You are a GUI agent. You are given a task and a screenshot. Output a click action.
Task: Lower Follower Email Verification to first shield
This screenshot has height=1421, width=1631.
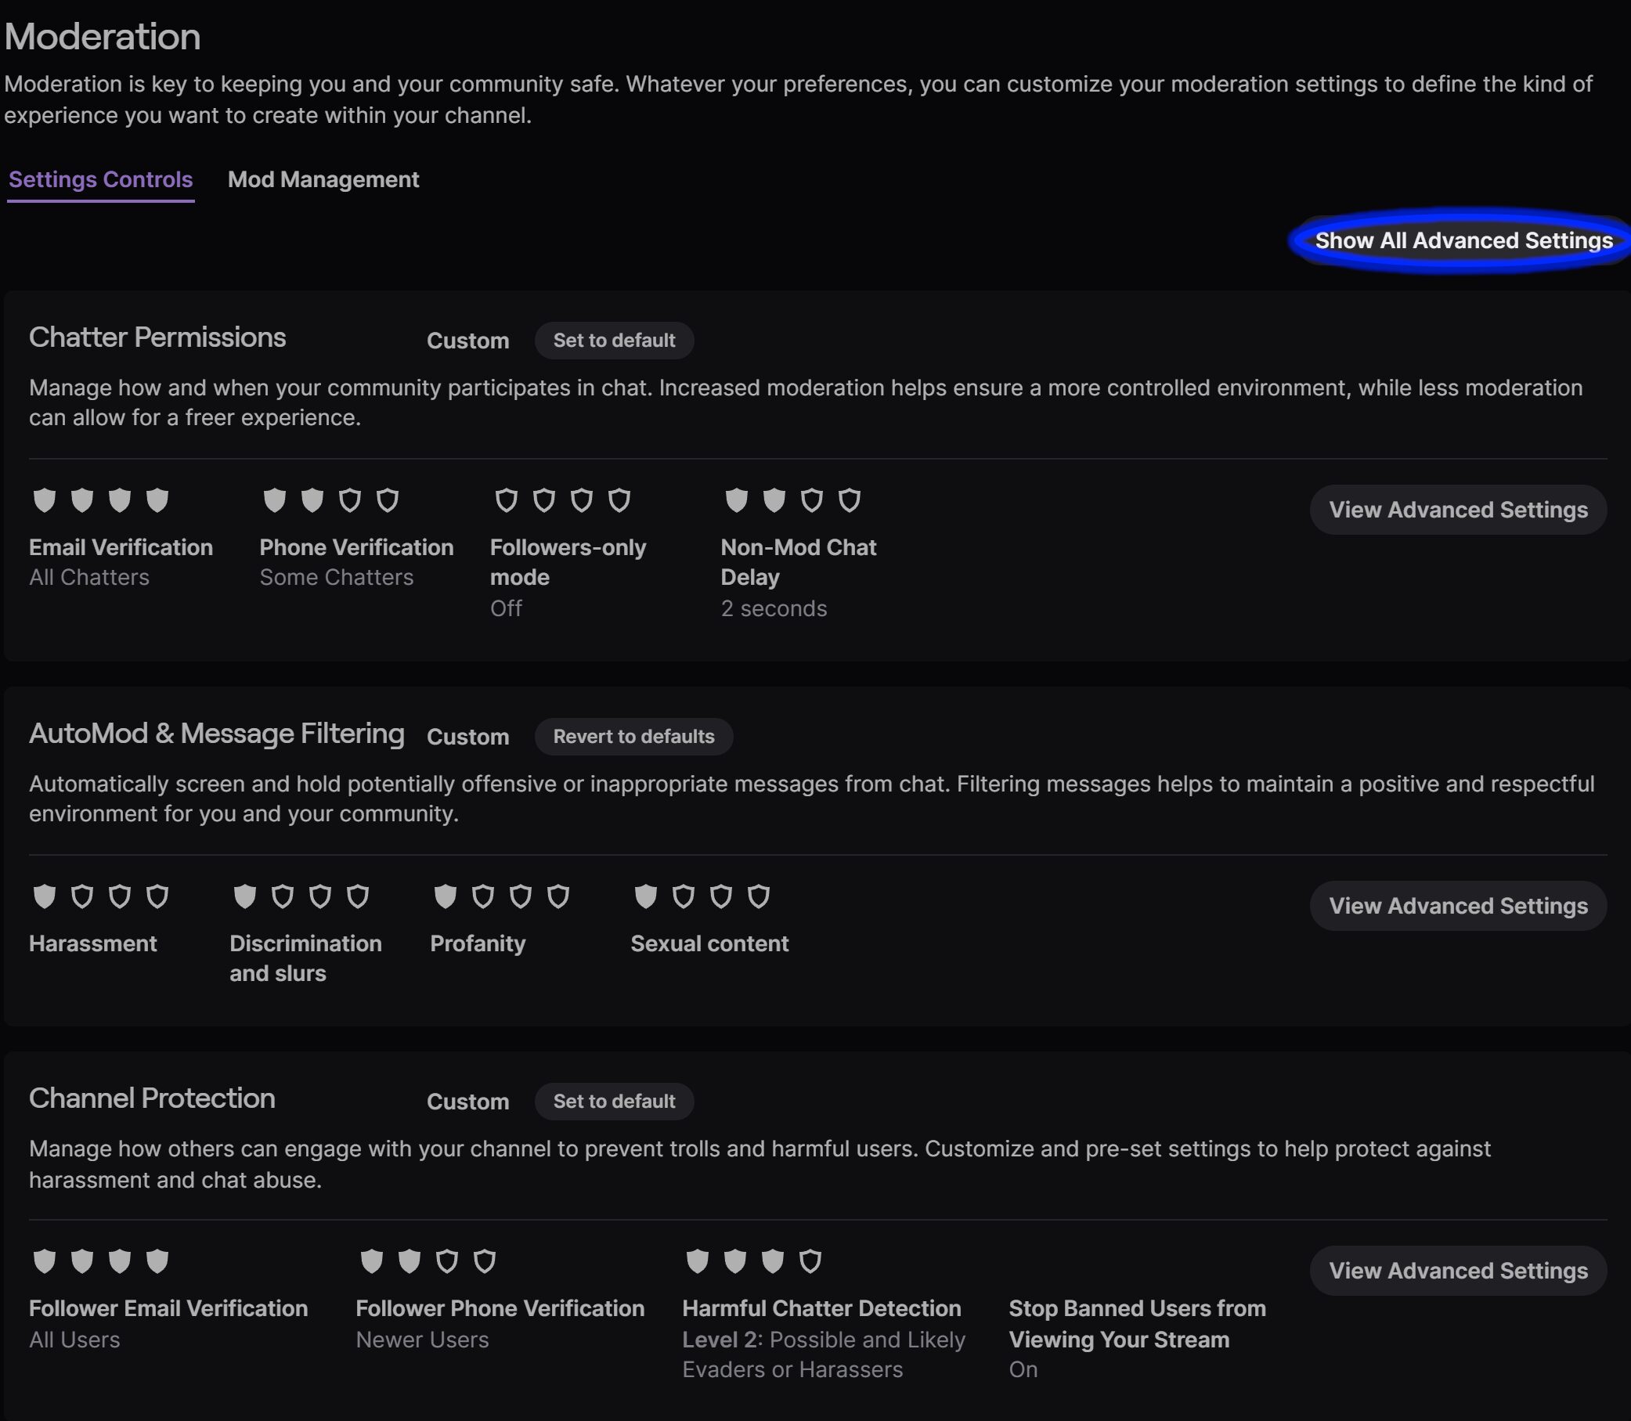point(45,1261)
